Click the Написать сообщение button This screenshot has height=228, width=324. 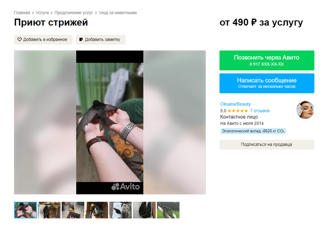pyautogui.click(x=267, y=83)
